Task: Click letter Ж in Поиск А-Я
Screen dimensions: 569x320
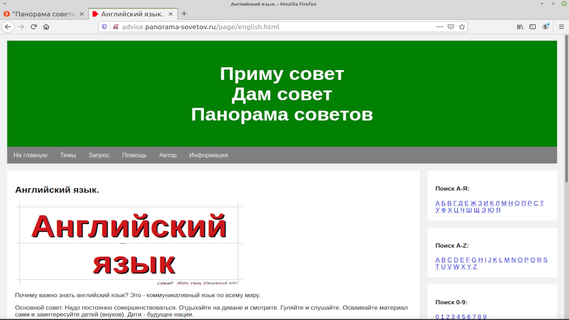Action: (473, 203)
